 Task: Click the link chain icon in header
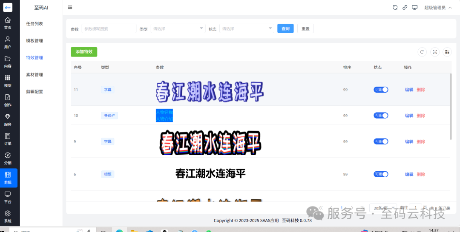click(x=405, y=7)
